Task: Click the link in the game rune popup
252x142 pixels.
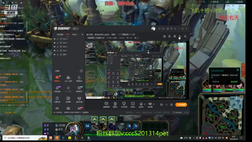Action: (x=234, y=82)
